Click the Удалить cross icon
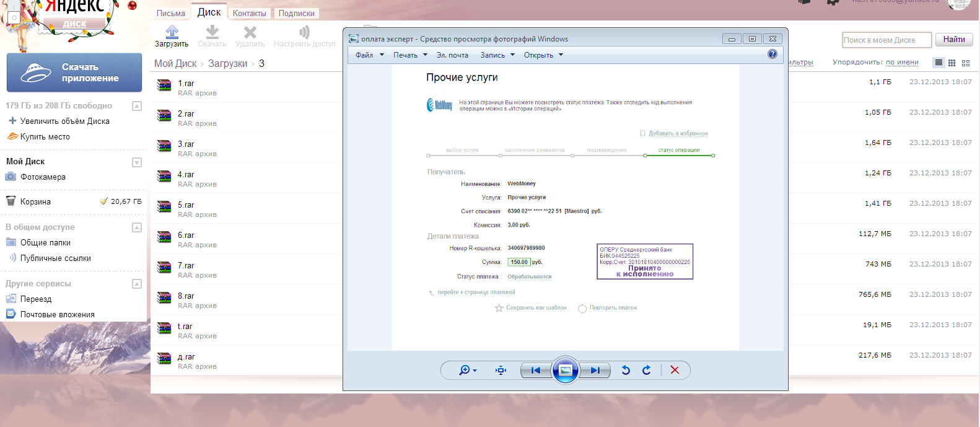 (x=250, y=32)
